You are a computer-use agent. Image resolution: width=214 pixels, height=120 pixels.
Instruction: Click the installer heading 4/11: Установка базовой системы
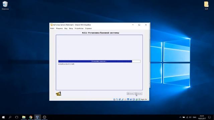(100, 33)
